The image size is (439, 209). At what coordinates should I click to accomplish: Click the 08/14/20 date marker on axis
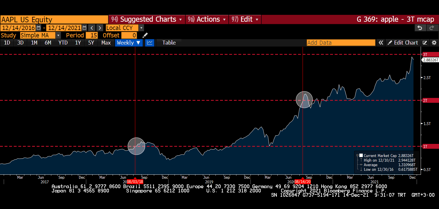(x=303, y=181)
